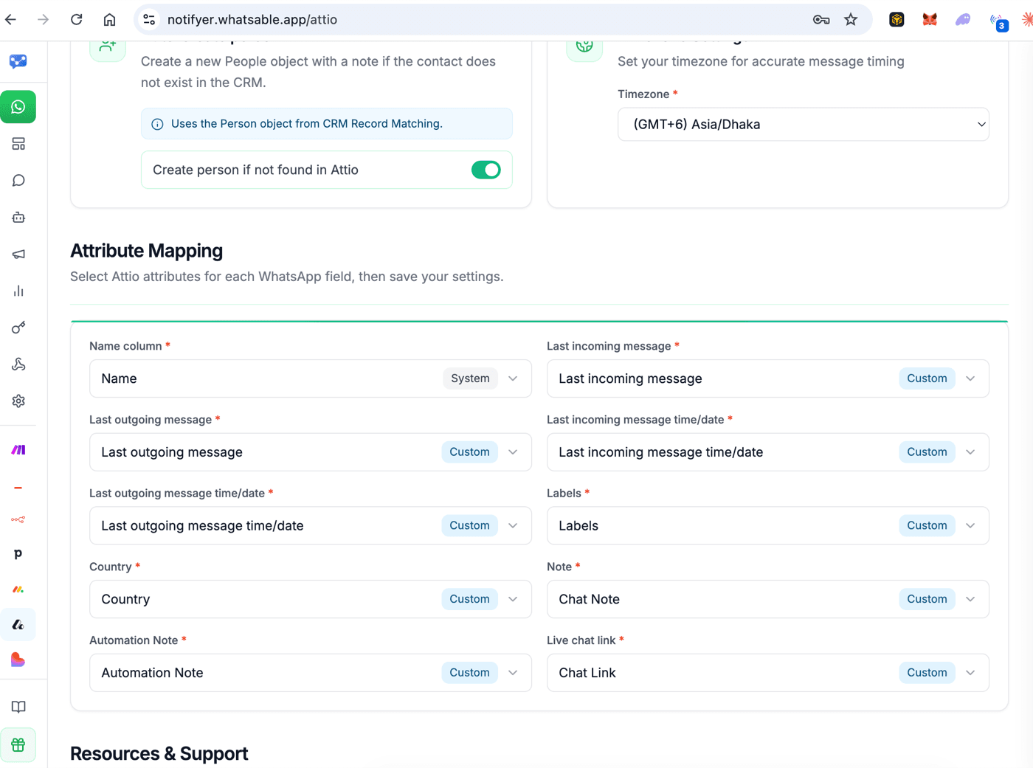Viewport: 1033px width, 768px height.
Task: Click the browser back arrow
Action: [x=11, y=20]
